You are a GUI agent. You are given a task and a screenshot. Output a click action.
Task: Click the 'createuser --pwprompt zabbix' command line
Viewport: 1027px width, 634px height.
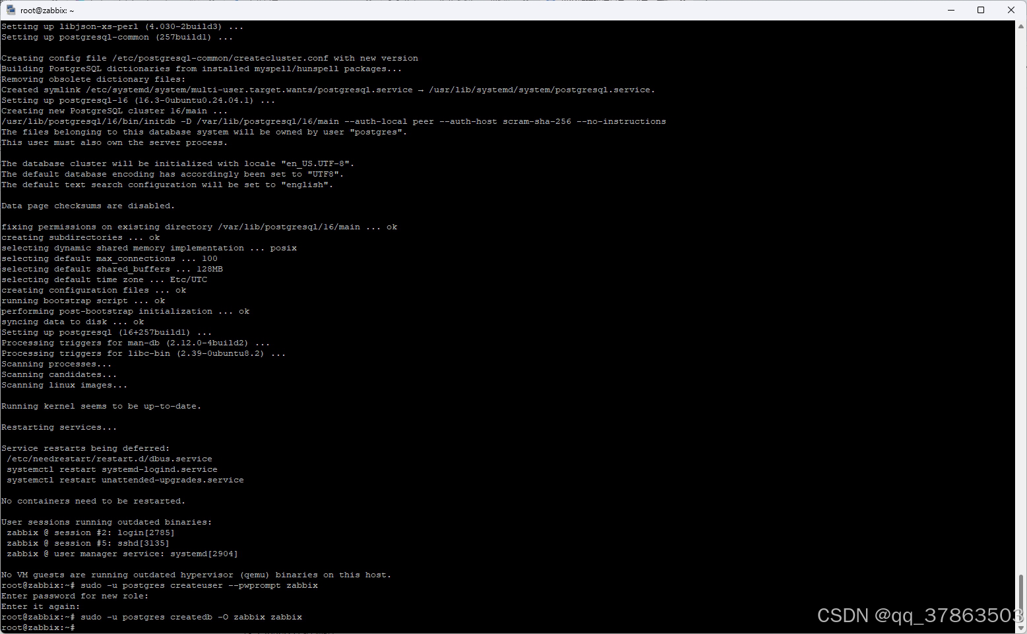[160, 585]
